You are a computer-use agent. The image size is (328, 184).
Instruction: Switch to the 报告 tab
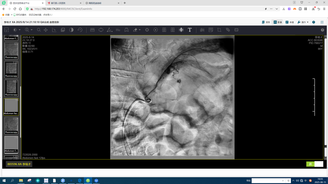click(266, 22)
